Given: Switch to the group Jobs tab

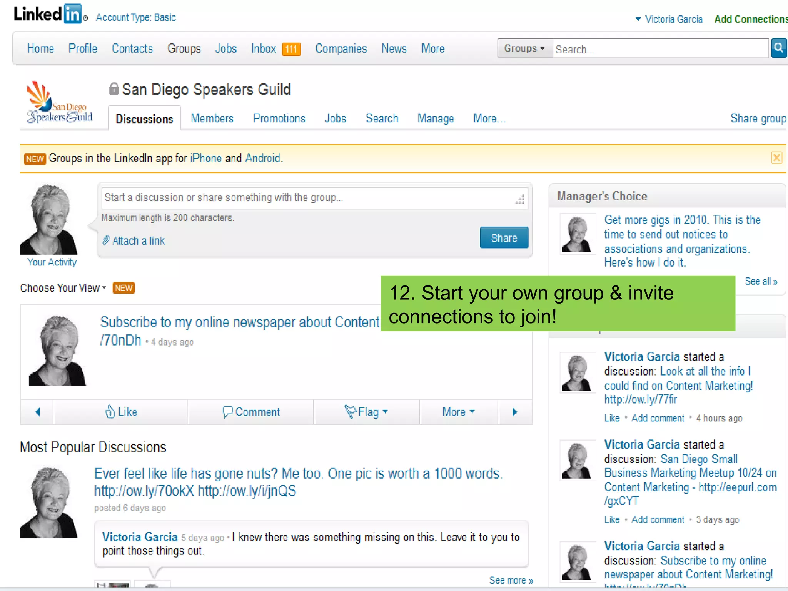Looking at the screenshot, I should coord(335,118).
